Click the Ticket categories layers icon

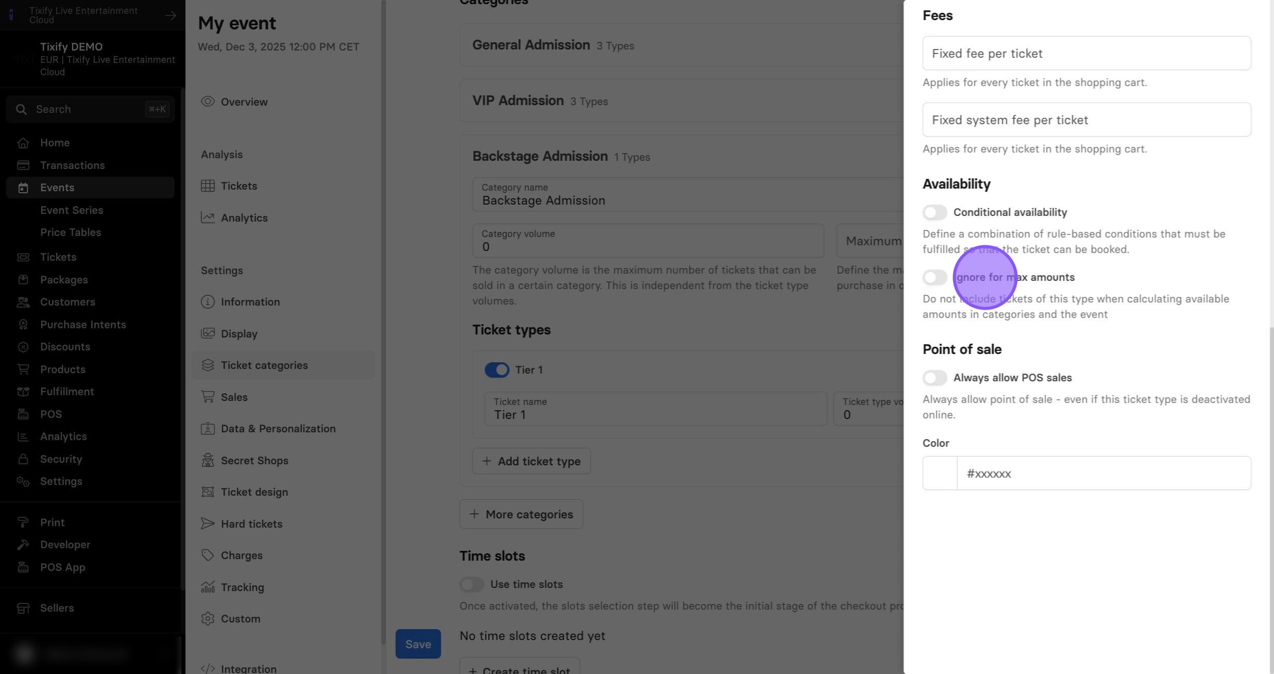click(x=208, y=365)
